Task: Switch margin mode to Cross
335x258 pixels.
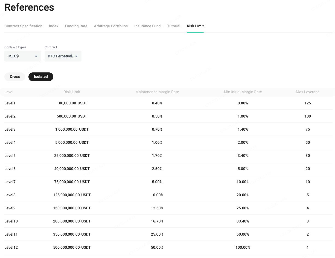Action: pos(15,77)
